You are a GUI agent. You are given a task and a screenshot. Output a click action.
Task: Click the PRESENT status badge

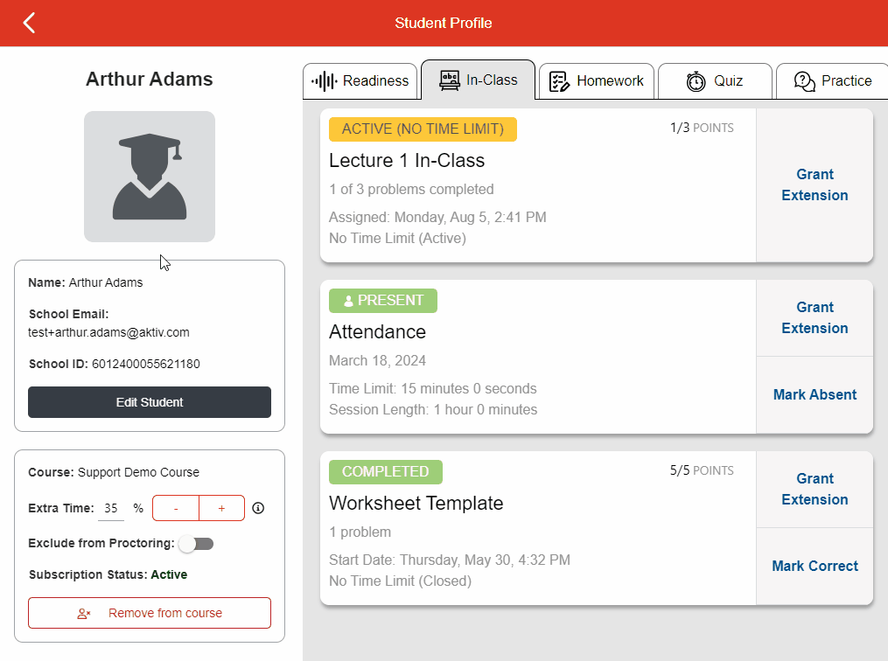(x=383, y=301)
